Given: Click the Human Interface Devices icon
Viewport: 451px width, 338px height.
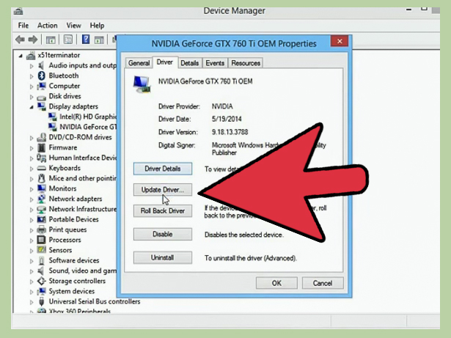Looking at the screenshot, I should 41,158.
